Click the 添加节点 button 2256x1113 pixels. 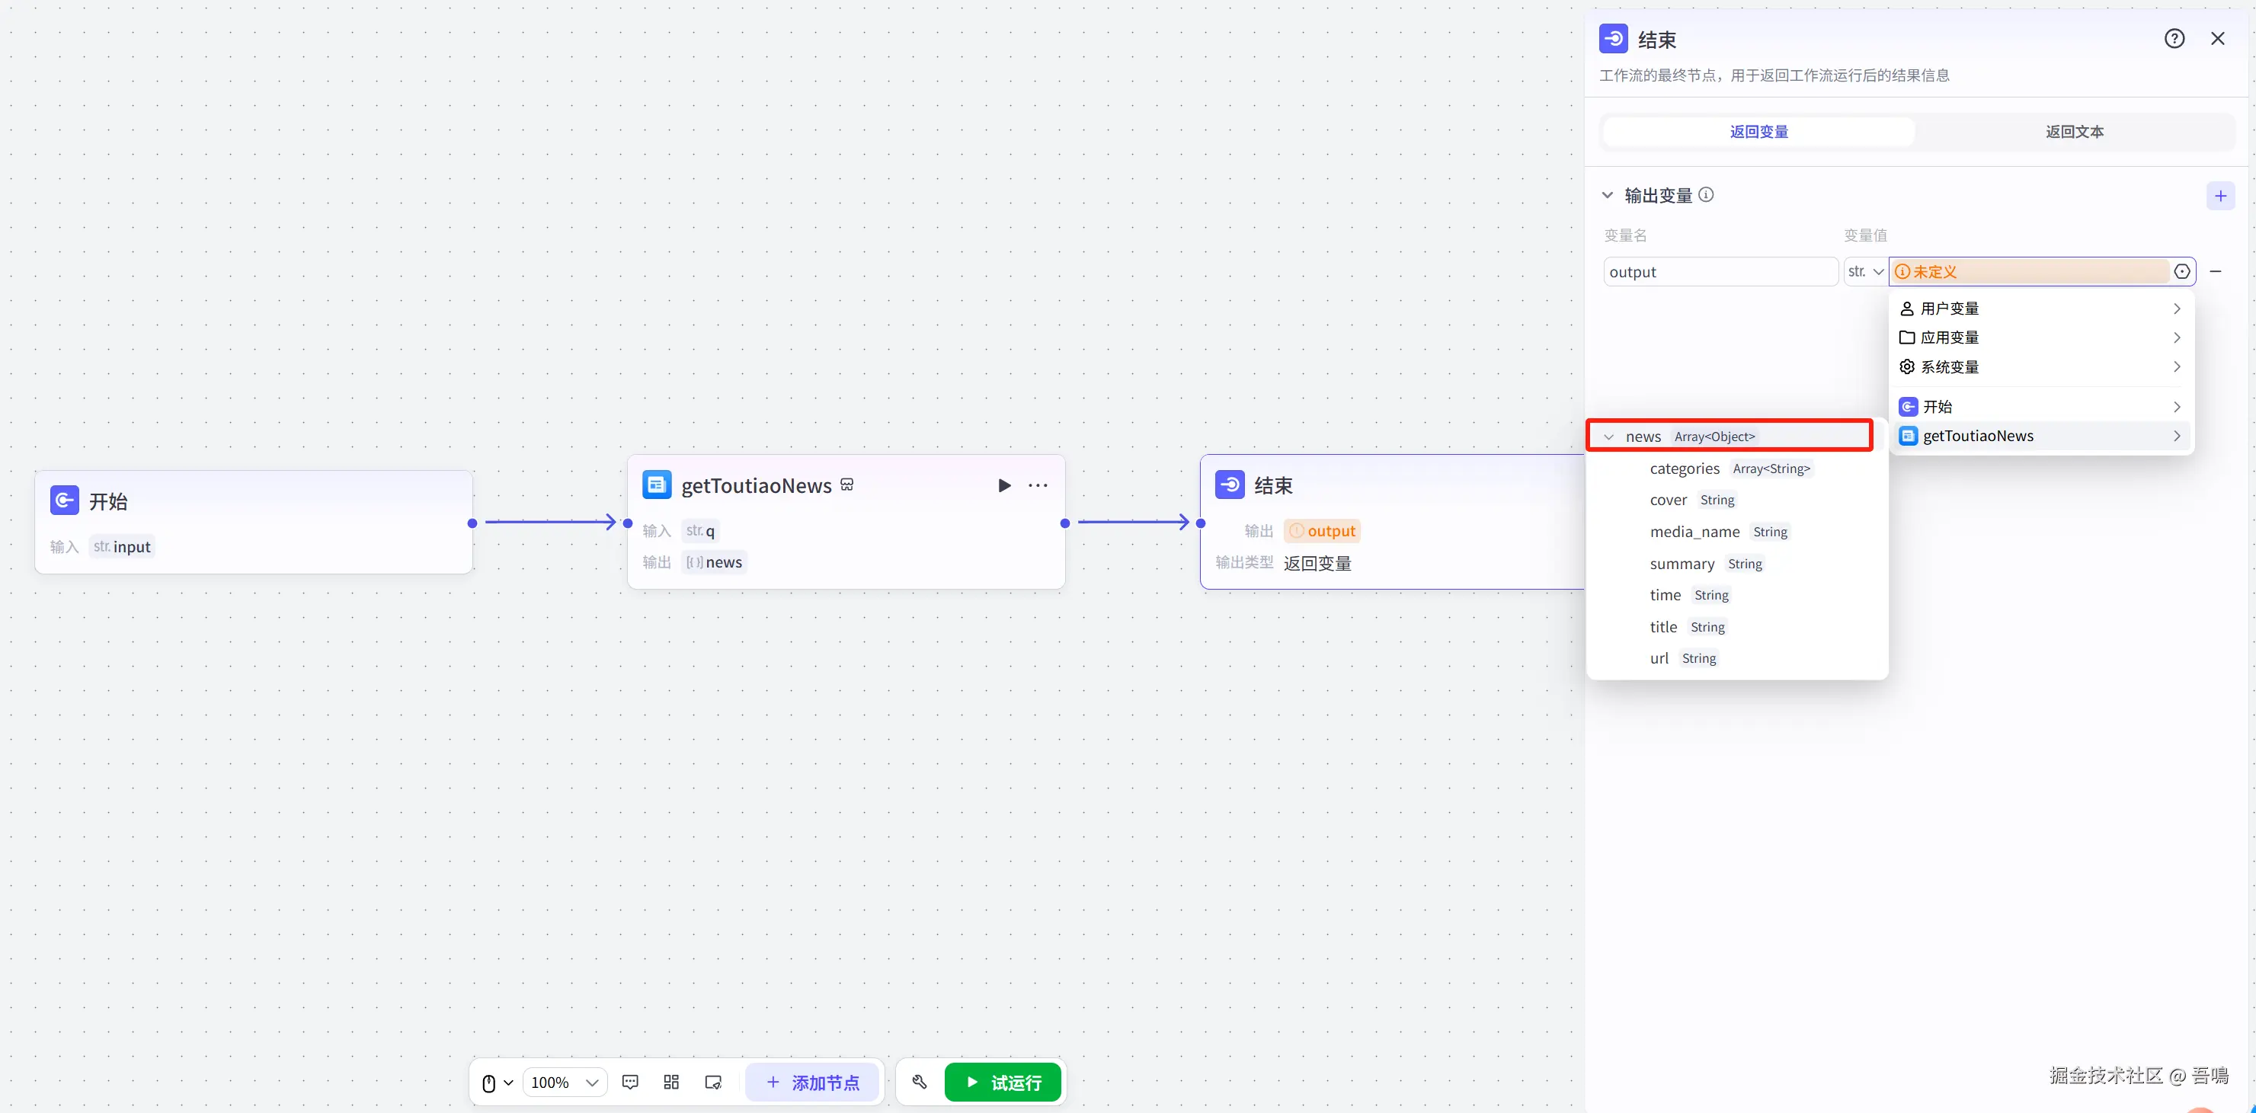click(812, 1083)
